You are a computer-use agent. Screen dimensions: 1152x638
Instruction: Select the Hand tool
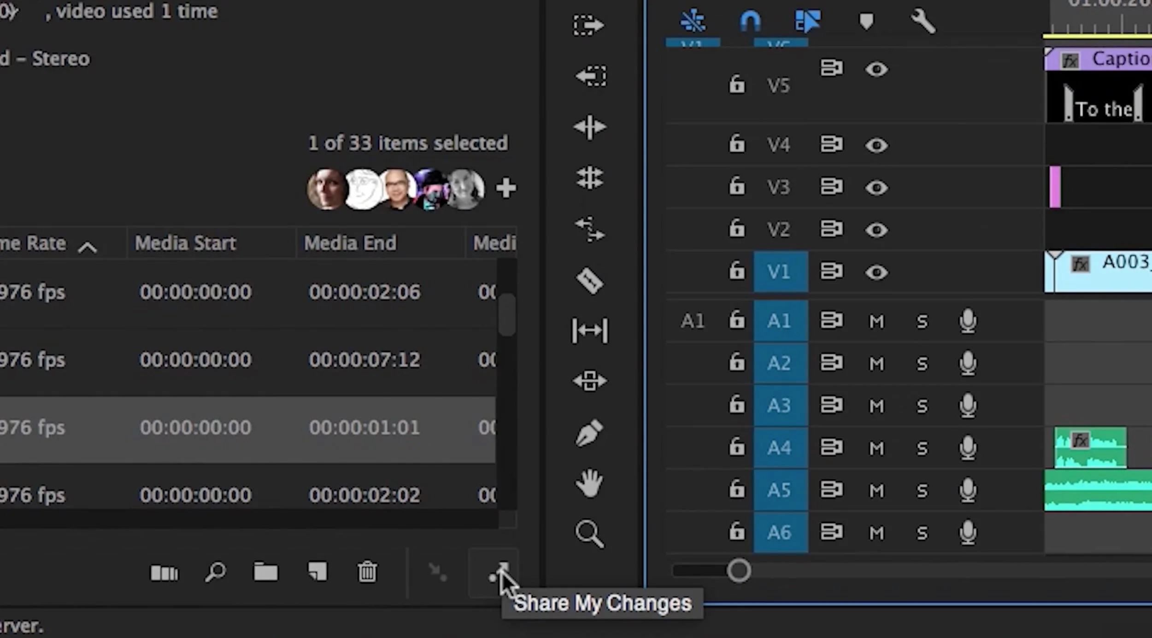click(589, 483)
